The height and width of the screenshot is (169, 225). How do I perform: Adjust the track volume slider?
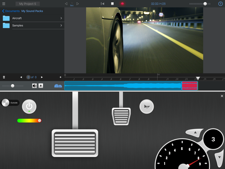[x=13, y=86]
